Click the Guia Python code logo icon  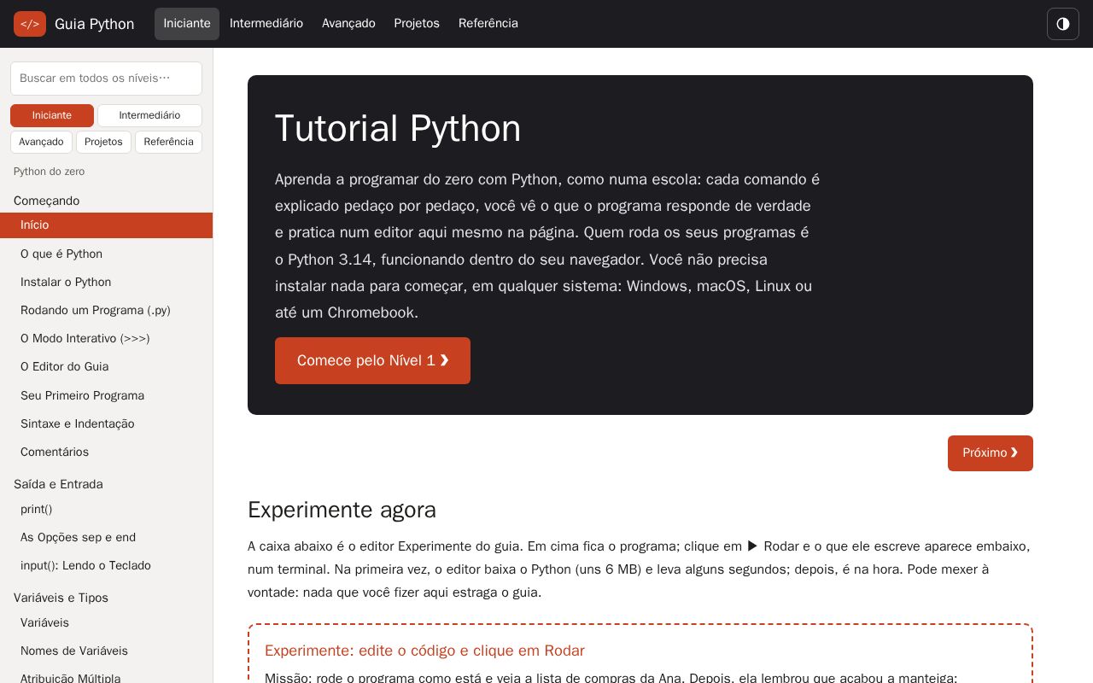click(30, 24)
